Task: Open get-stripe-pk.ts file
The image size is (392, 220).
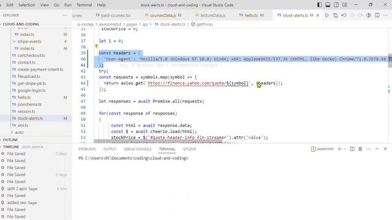Action: pos(31,83)
